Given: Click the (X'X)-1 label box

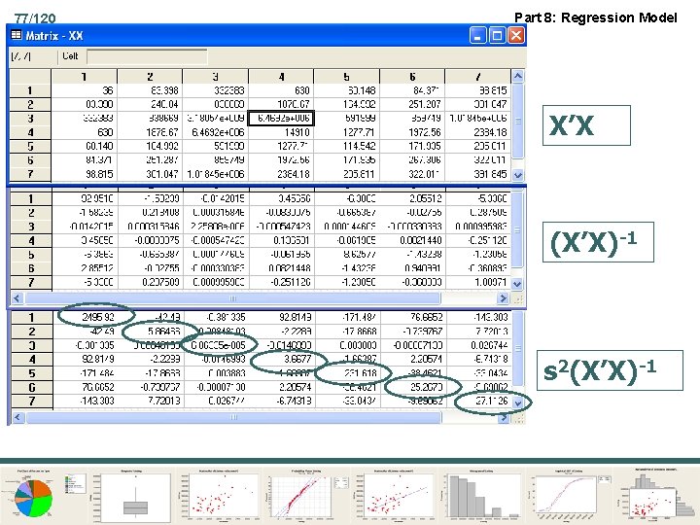Looking at the screenshot, I should [598, 242].
